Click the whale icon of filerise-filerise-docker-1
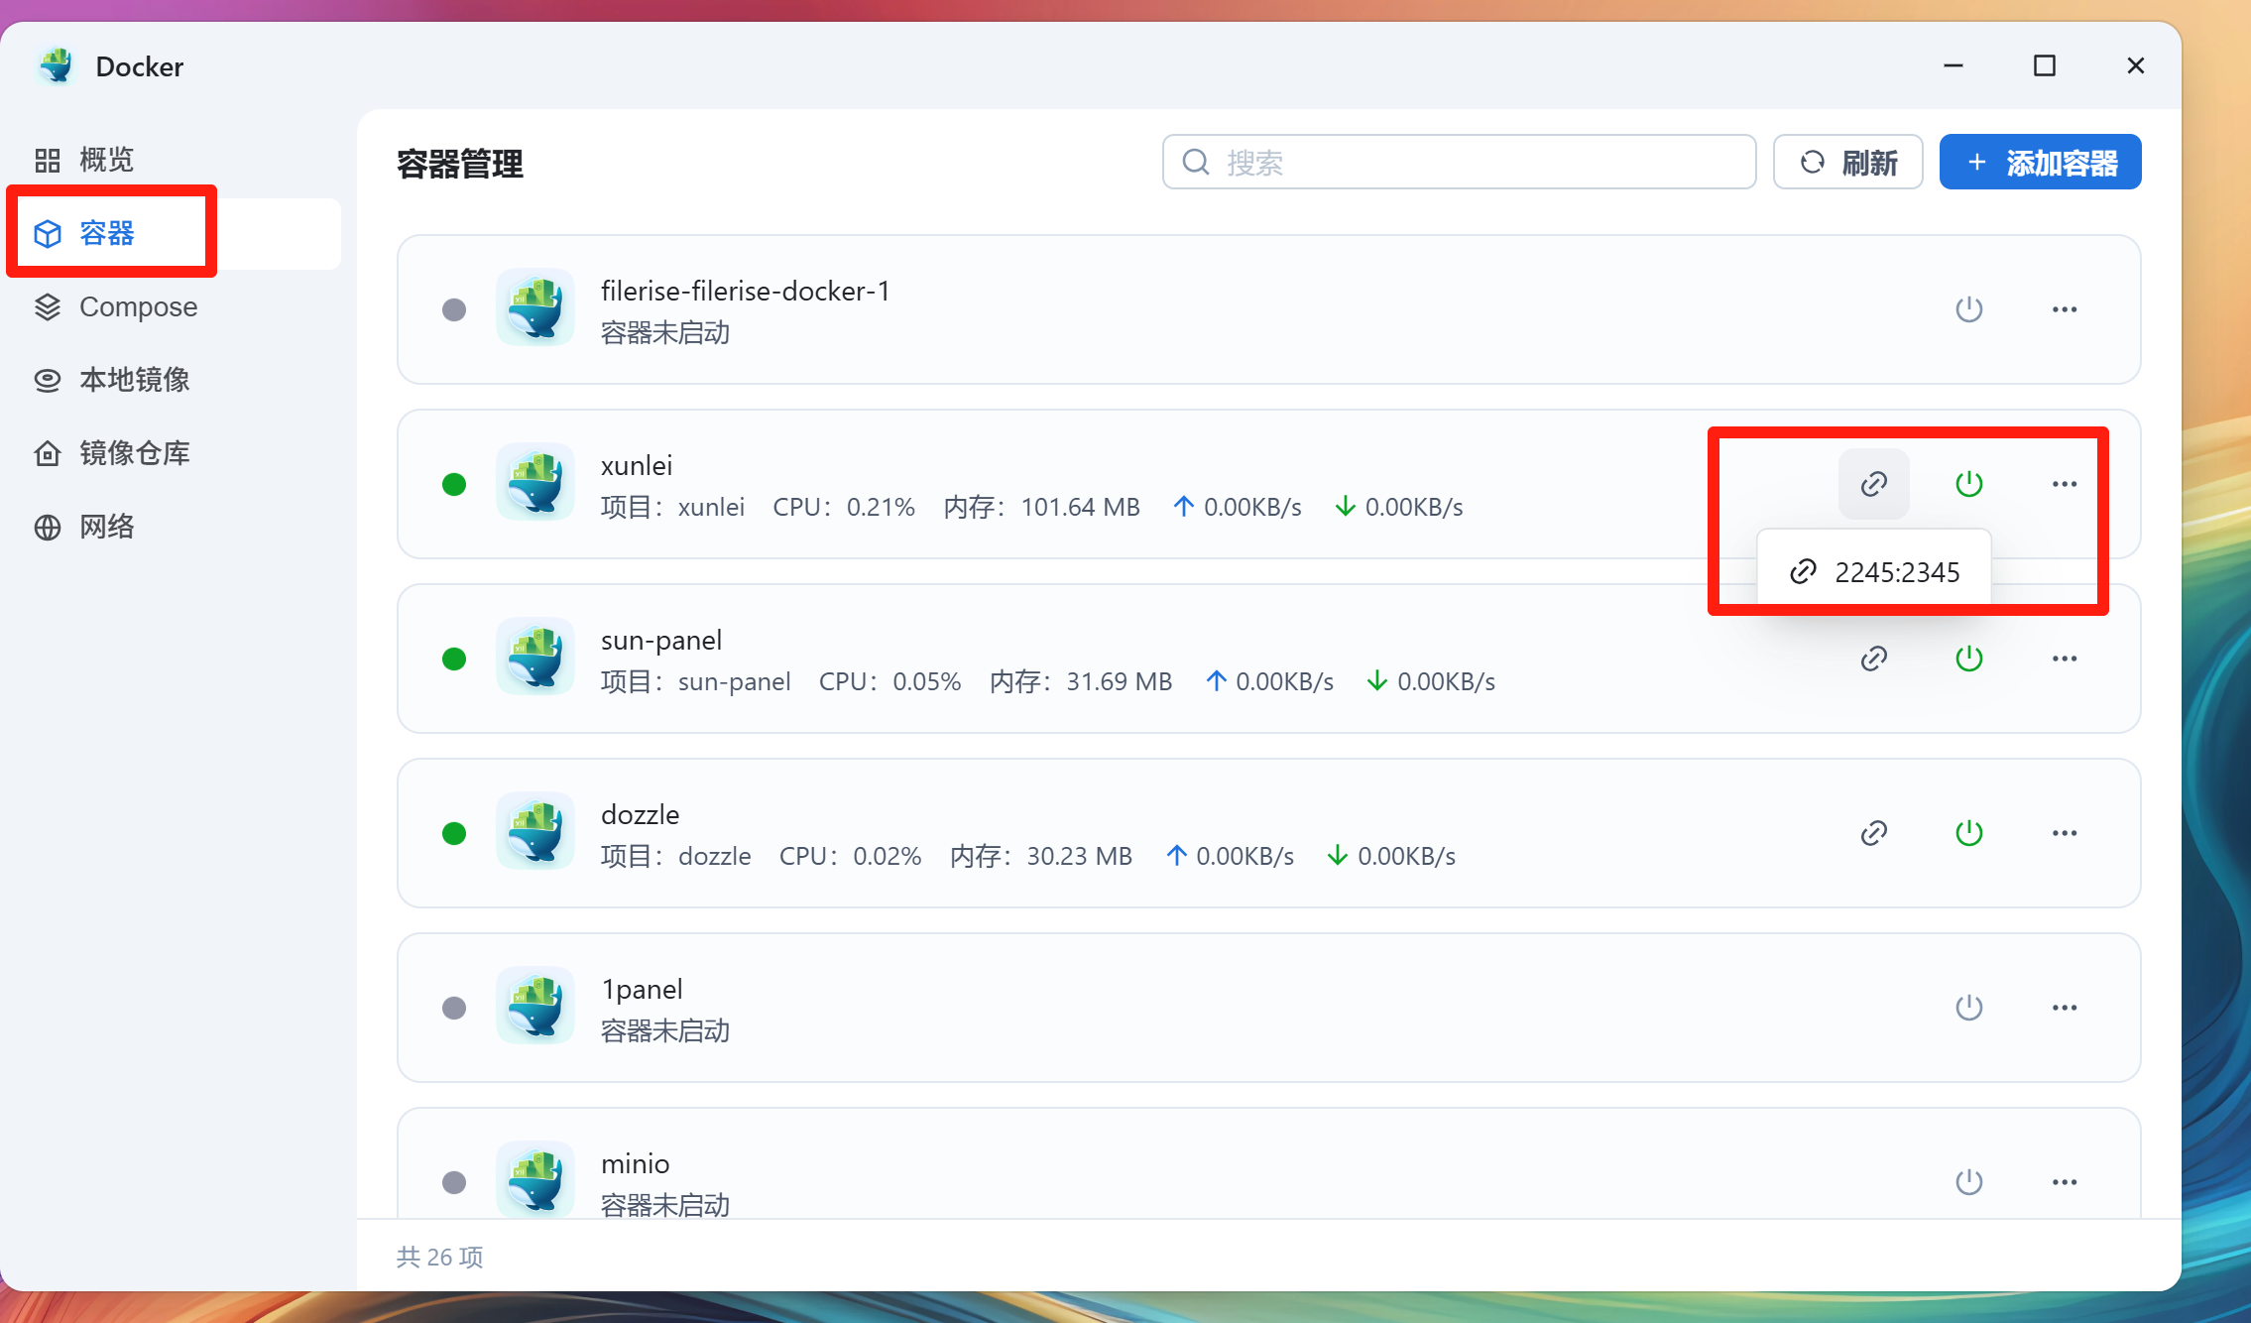The image size is (2251, 1323). 535,308
